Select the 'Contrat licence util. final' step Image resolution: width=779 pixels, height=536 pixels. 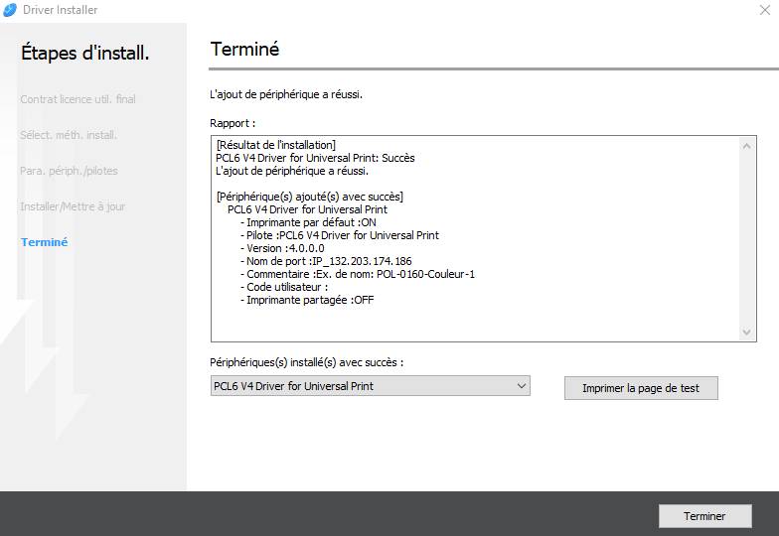click(x=78, y=99)
